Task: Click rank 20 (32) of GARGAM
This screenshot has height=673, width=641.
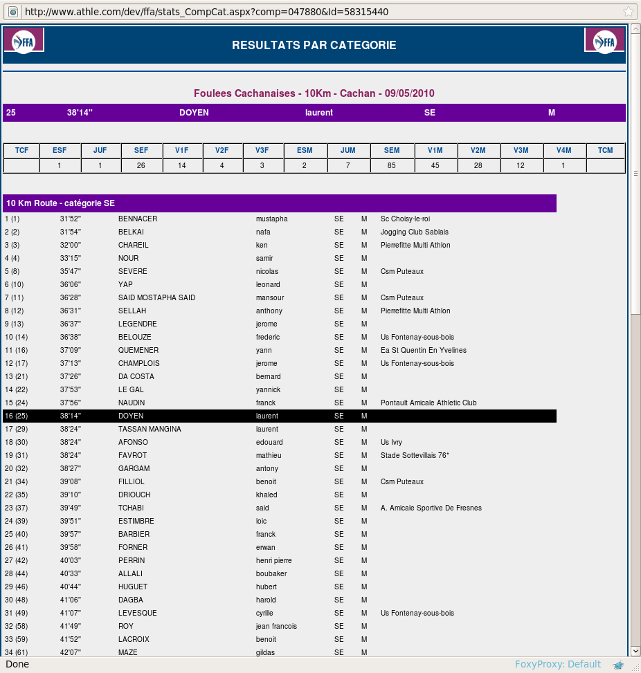Action: pos(17,468)
